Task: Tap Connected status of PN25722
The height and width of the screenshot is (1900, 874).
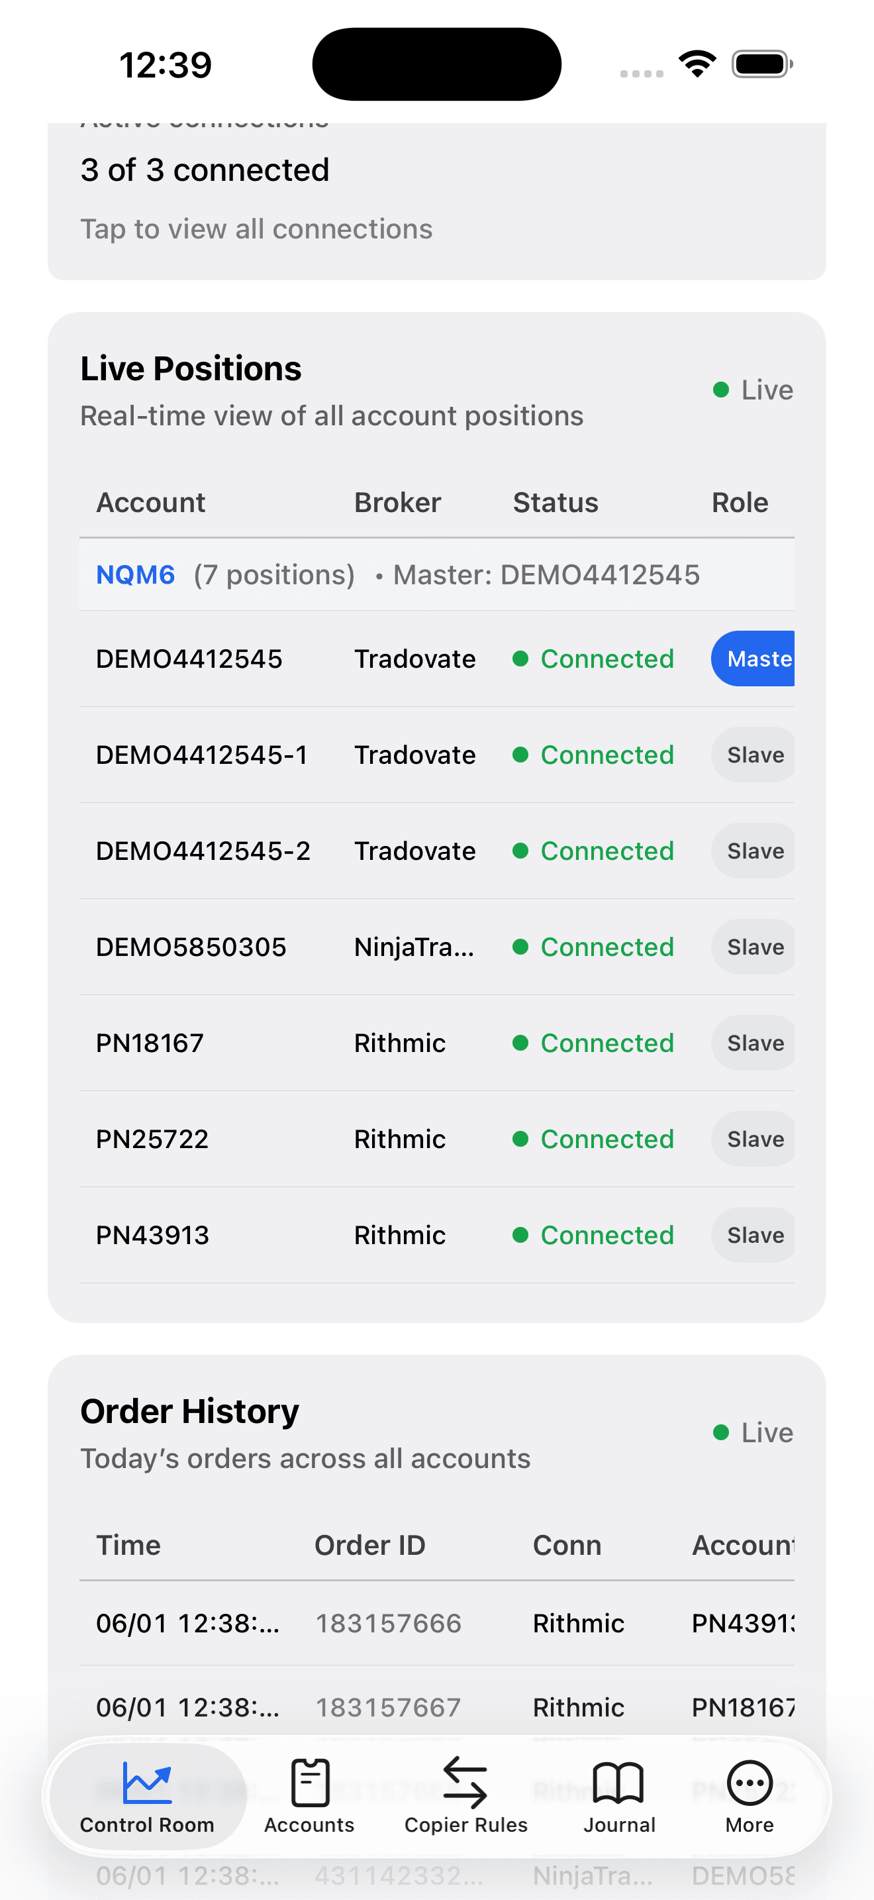Action: tap(593, 1139)
